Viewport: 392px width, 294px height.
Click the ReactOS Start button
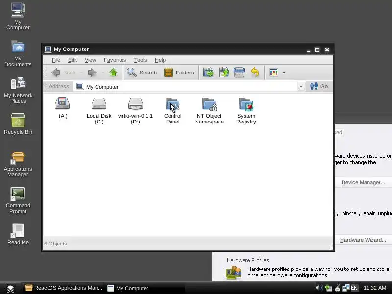10,288
